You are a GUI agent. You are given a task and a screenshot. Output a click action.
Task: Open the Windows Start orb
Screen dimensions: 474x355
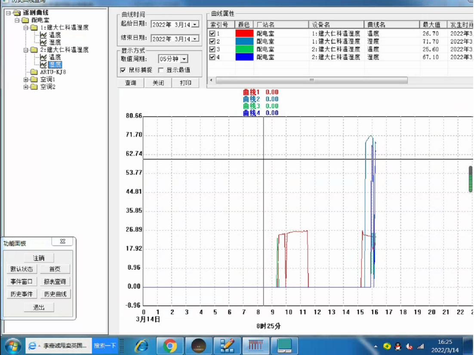pyautogui.click(x=13, y=346)
